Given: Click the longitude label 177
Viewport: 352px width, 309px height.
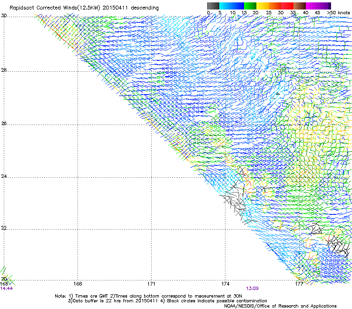Looking at the screenshot, I should coord(299,284).
